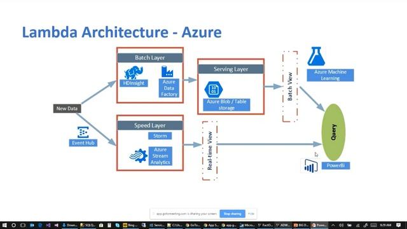The height and width of the screenshot is (229, 407).
Task: Open the Action Center notification icon
Action: [x=399, y=225]
